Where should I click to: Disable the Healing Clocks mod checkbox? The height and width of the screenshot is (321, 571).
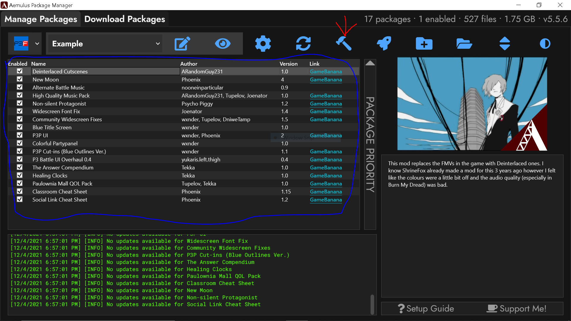[20, 175]
